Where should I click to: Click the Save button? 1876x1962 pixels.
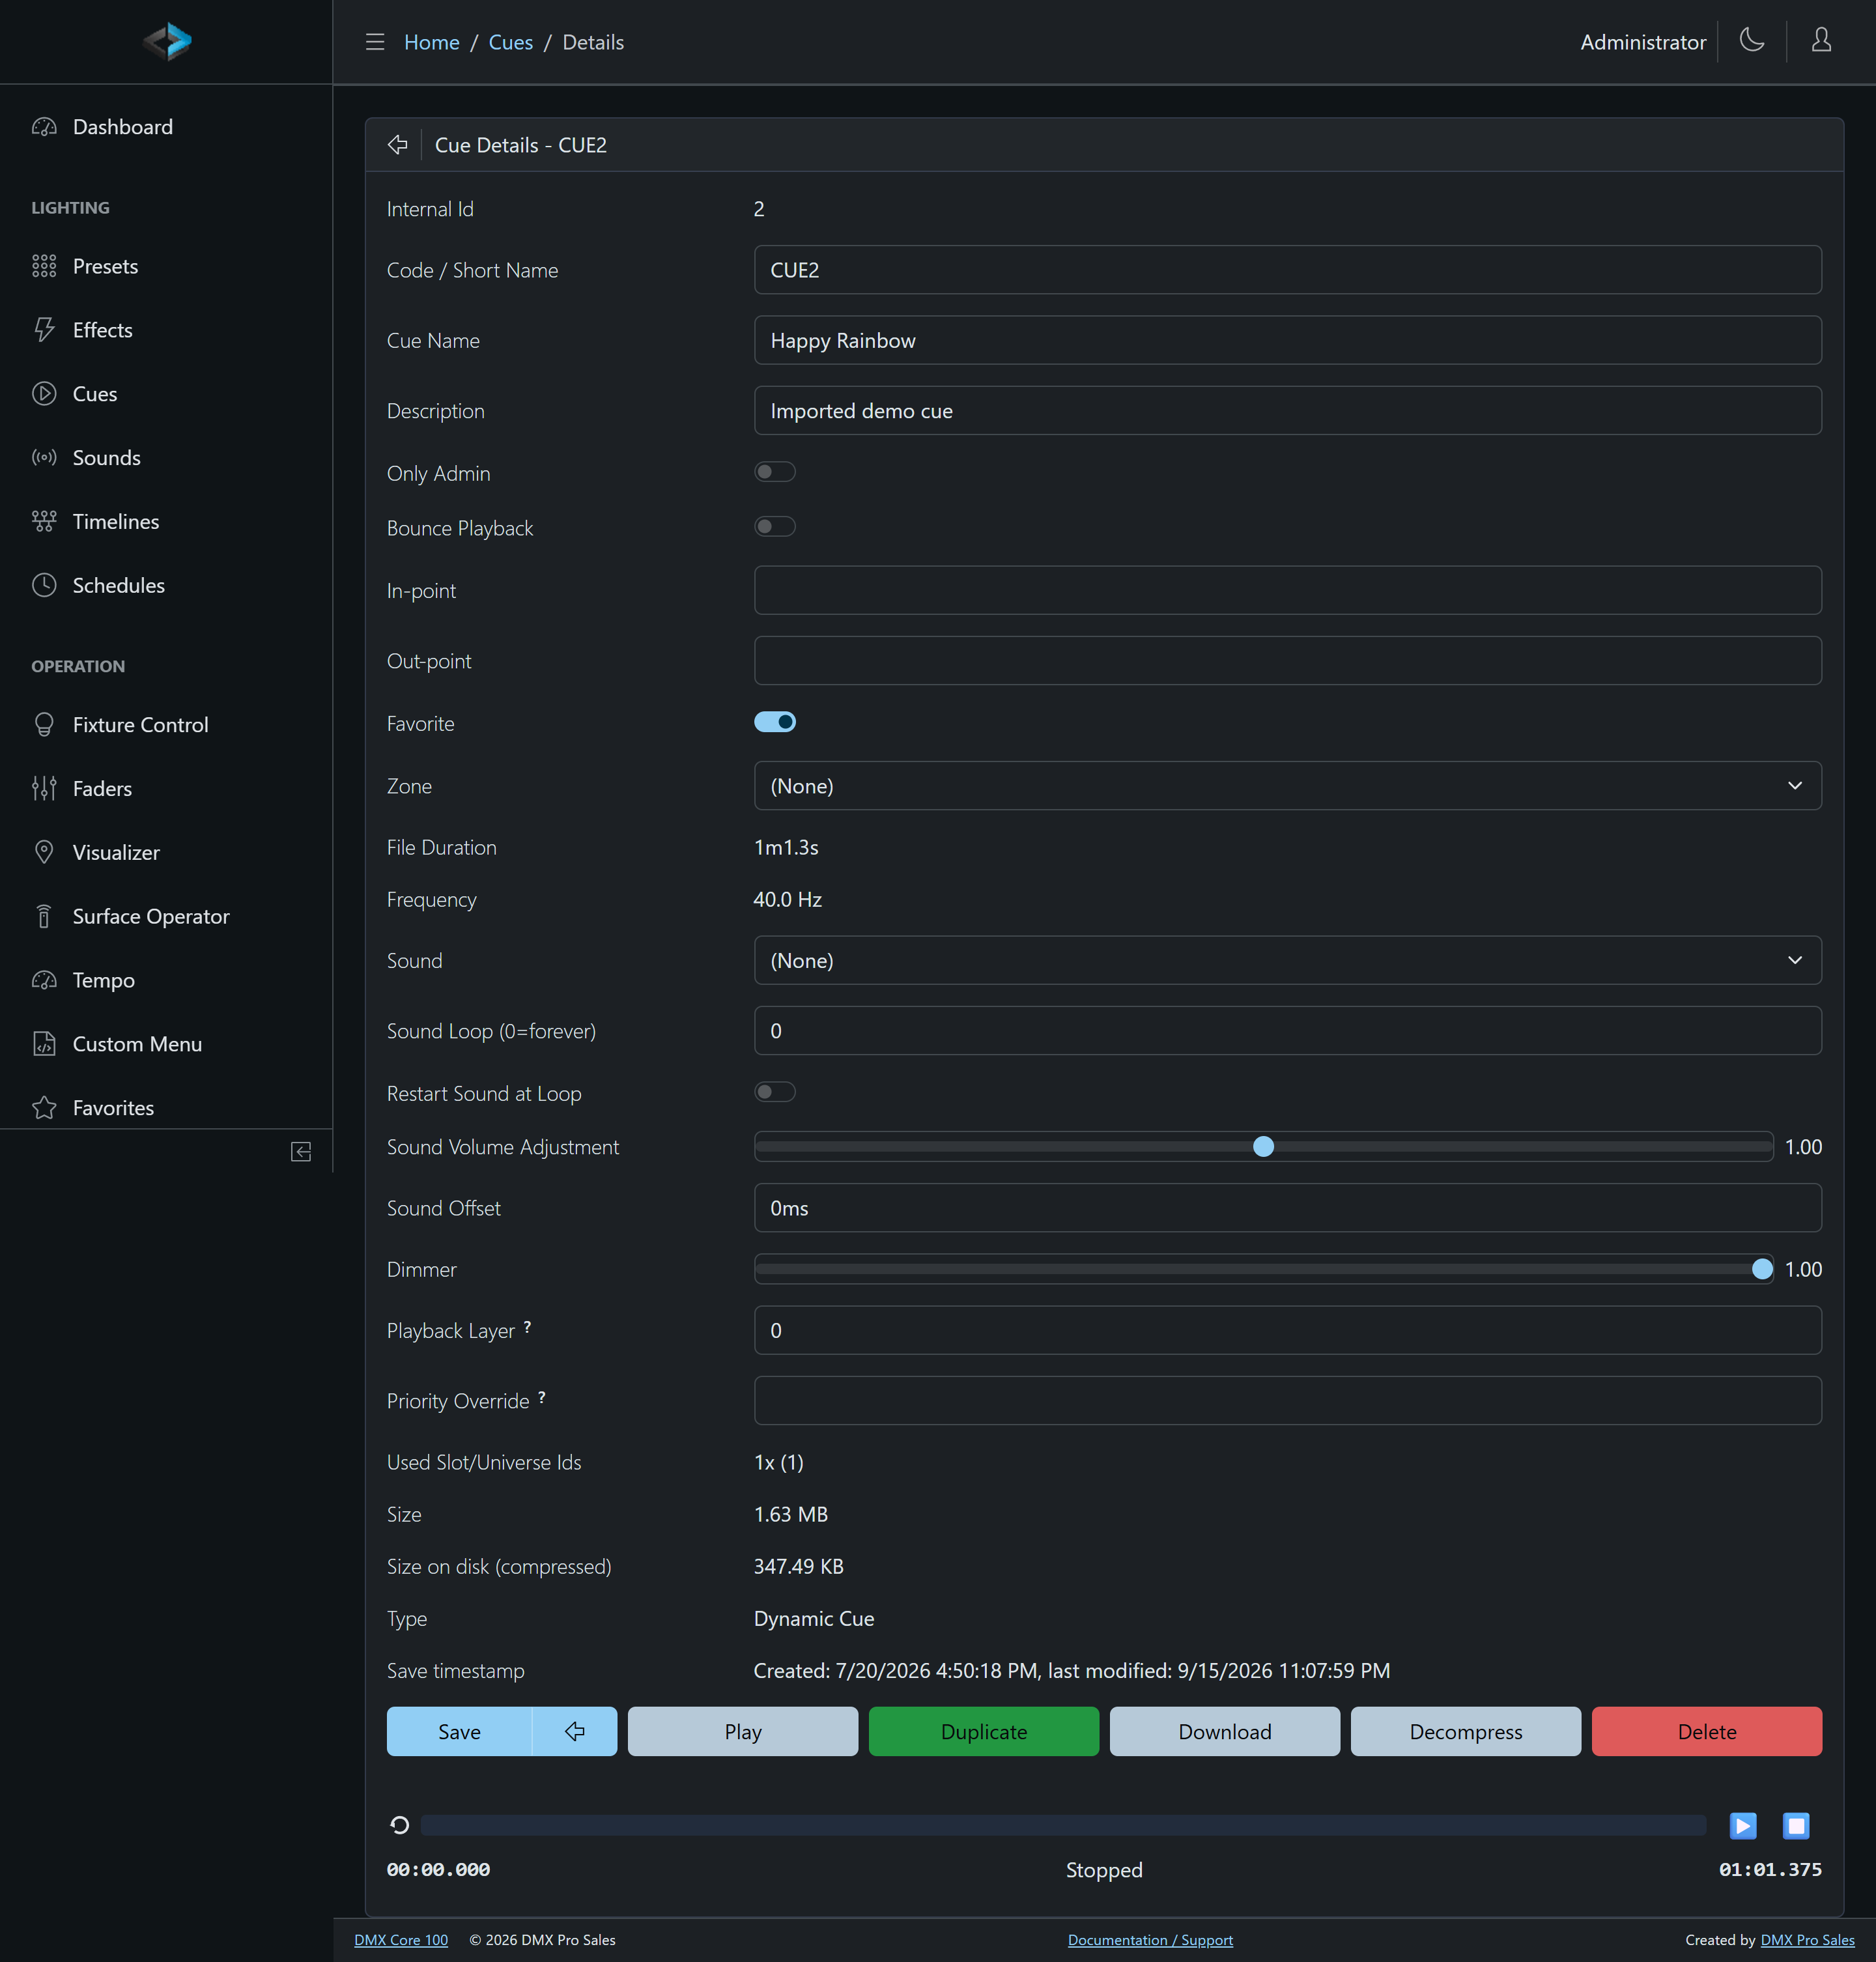[x=459, y=1732]
